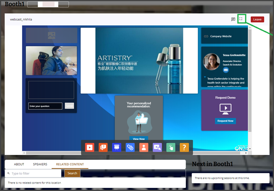Screen dimensions: 274x191
Task: Submit the question in Q&A panel
Action: tap(69, 106)
